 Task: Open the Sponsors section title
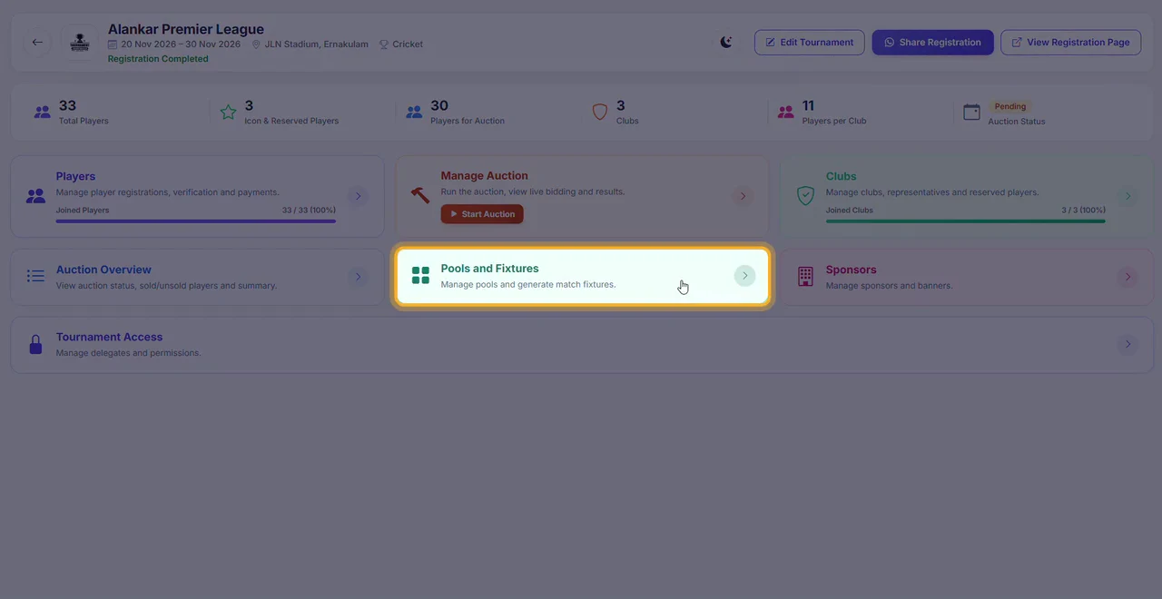851,270
